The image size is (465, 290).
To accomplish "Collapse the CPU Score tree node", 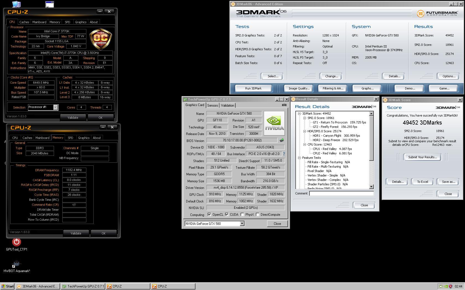I will coord(304,144).
